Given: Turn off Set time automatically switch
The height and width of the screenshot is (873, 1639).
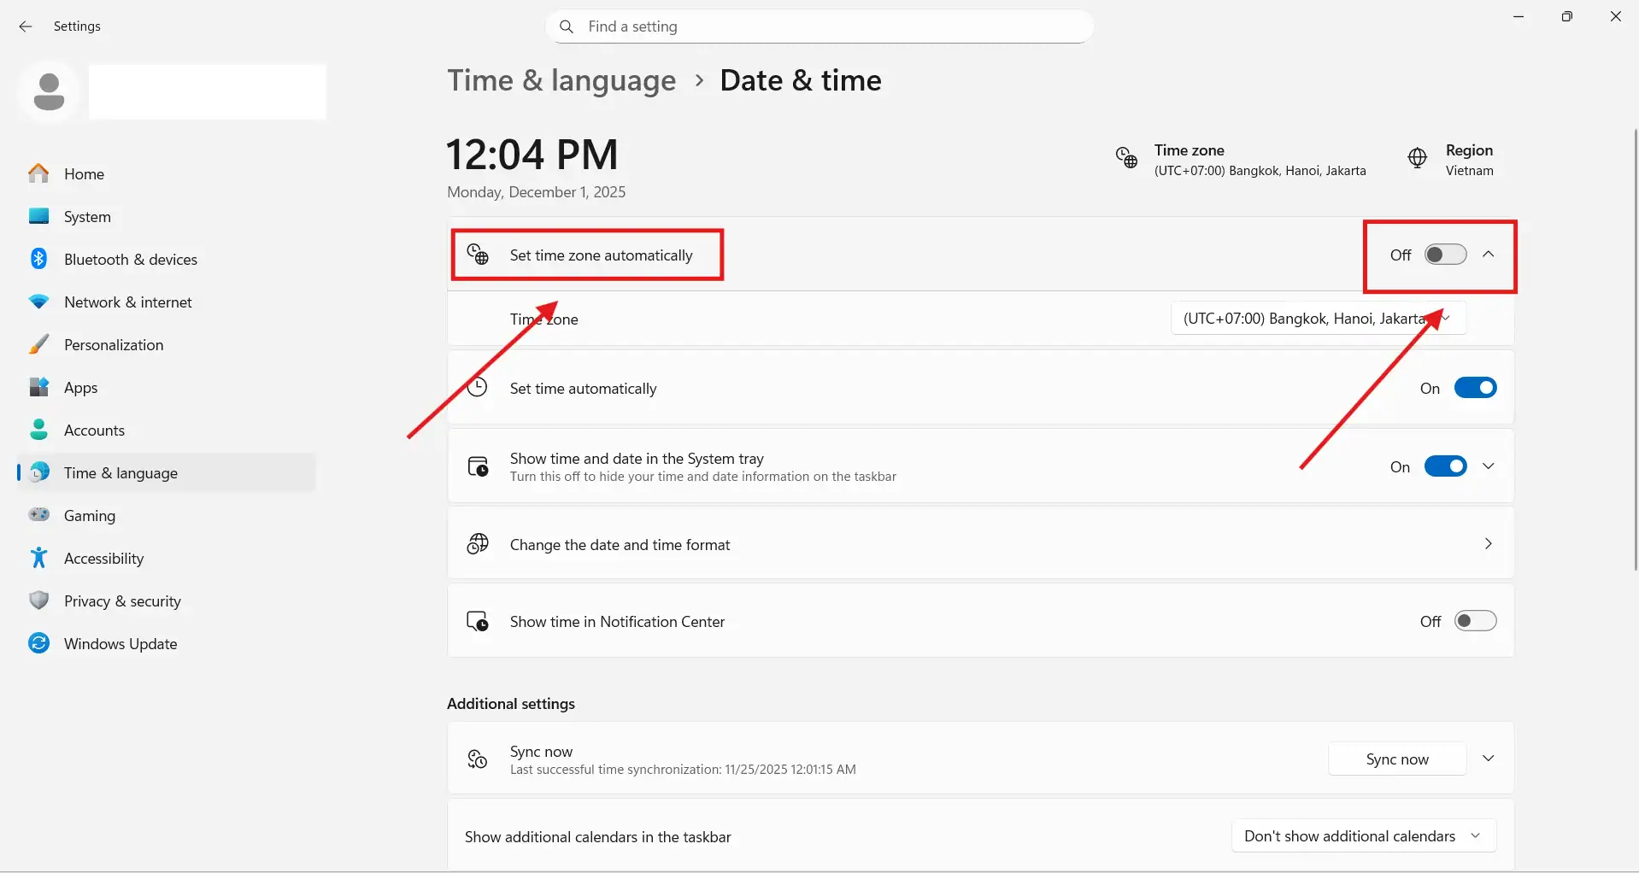Looking at the screenshot, I should coord(1475,388).
